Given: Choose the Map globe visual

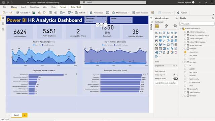Looking at the screenshot, I should (x=156, y=45).
